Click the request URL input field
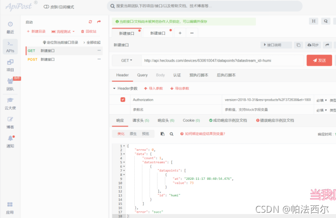The width and height of the screenshot is (336, 218). (x=222, y=60)
